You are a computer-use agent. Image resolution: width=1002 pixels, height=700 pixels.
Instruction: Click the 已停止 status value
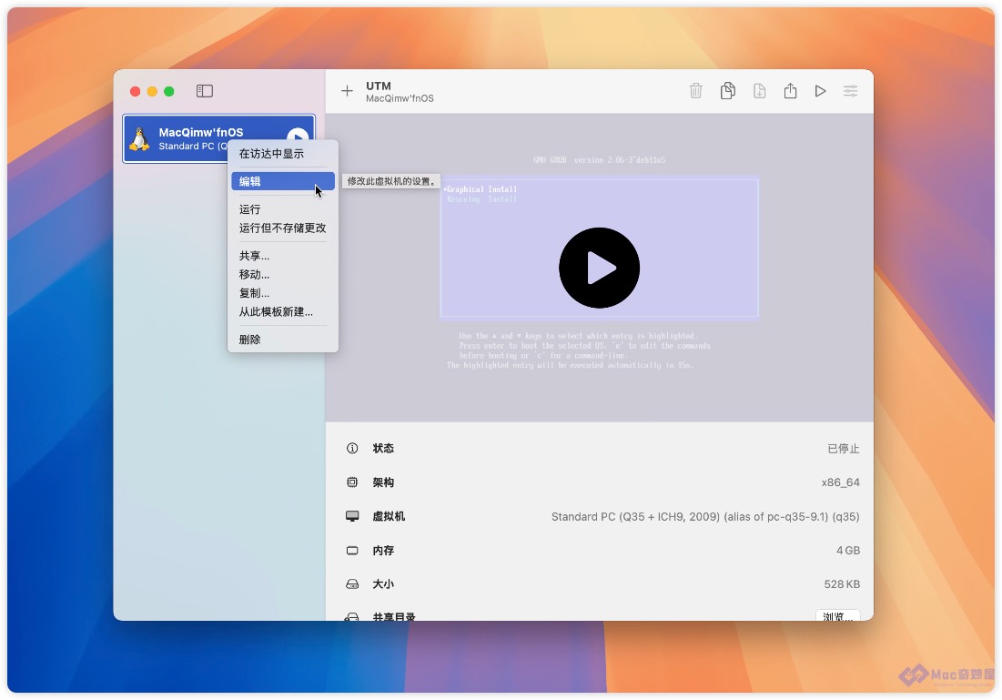[x=844, y=449]
